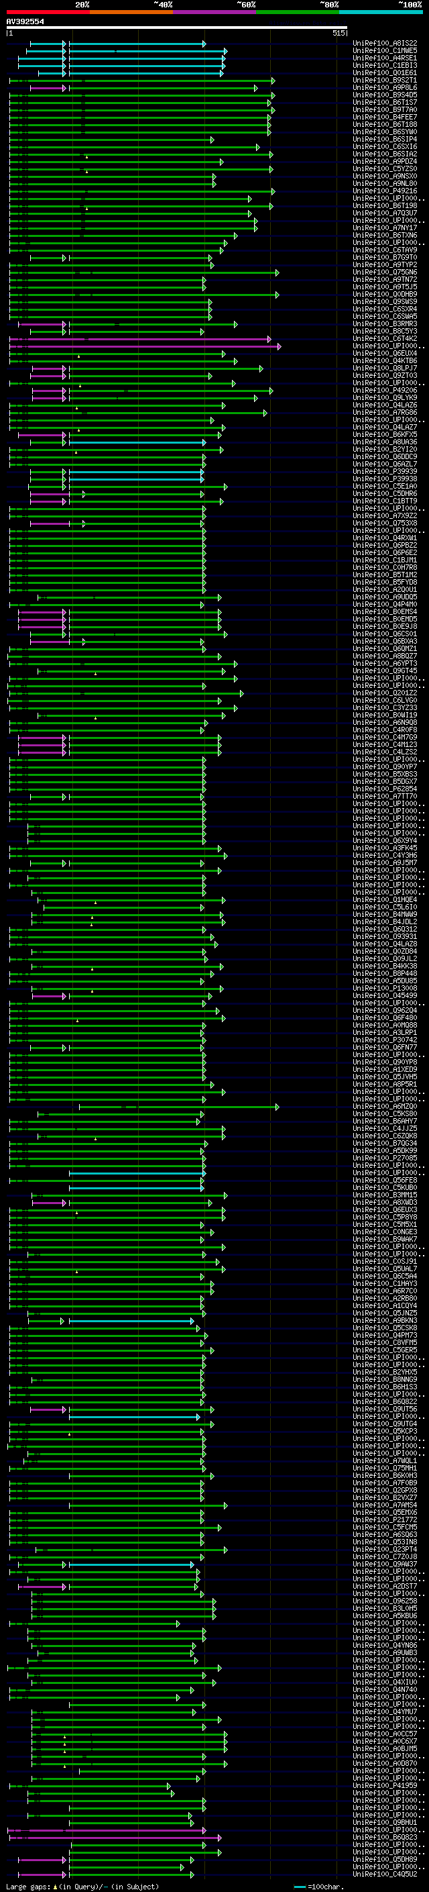
Task: Select the UniRef100_C6T4K2 label
Action: [x=385, y=338]
